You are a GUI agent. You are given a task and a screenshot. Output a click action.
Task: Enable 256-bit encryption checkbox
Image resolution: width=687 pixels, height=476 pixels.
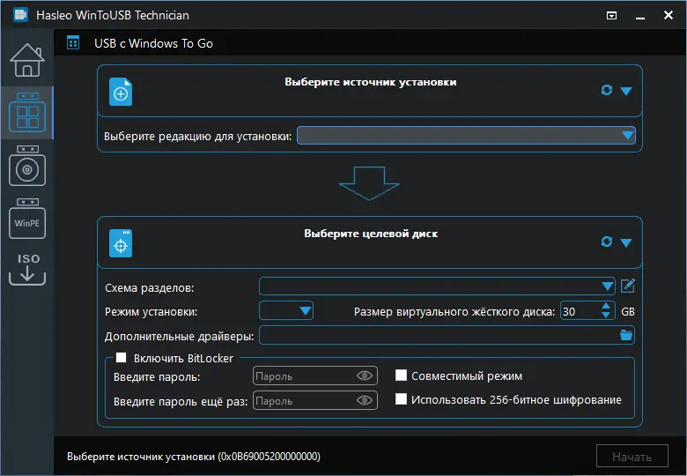(x=401, y=398)
